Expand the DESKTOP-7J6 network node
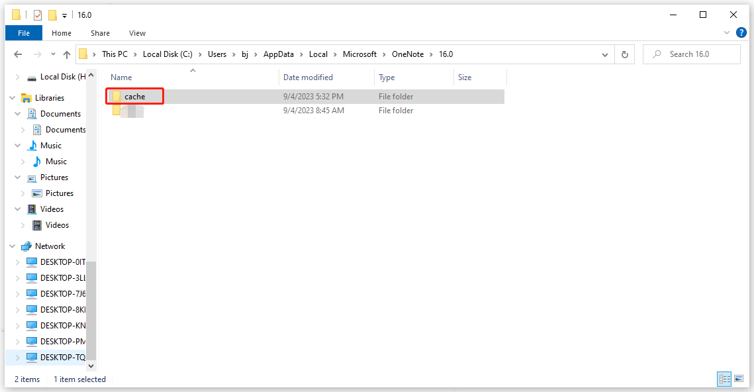Viewport: 754px width, 392px height. point(18,294)
